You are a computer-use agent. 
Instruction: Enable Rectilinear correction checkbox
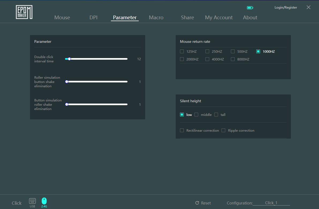182,131
